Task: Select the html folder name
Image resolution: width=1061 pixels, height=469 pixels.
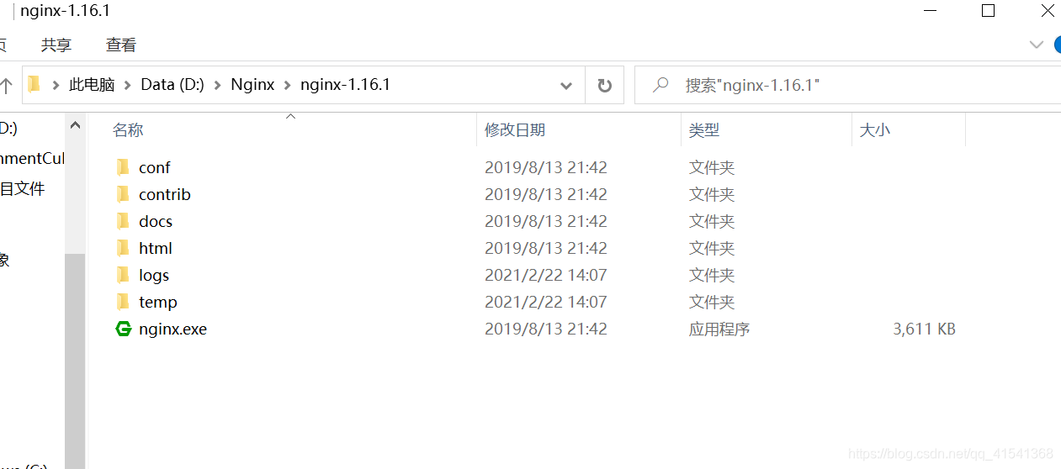Action: pyautogui.click(x=156, y=248)
